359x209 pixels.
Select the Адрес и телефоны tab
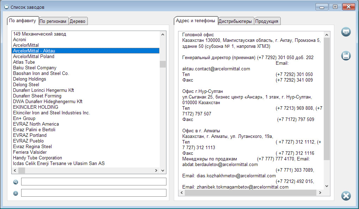(x=195, y=20)
